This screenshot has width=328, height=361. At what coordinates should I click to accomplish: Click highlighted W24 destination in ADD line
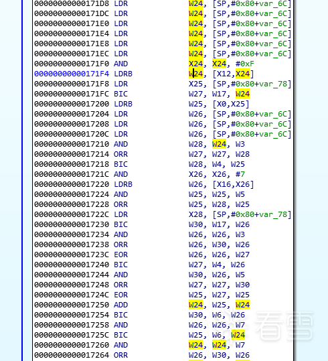195,305
